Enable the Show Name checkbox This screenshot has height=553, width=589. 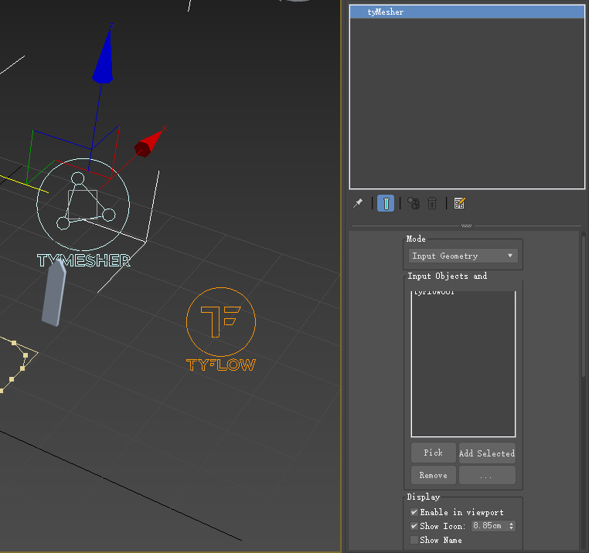pyautogui.click(x=414, y=540)
